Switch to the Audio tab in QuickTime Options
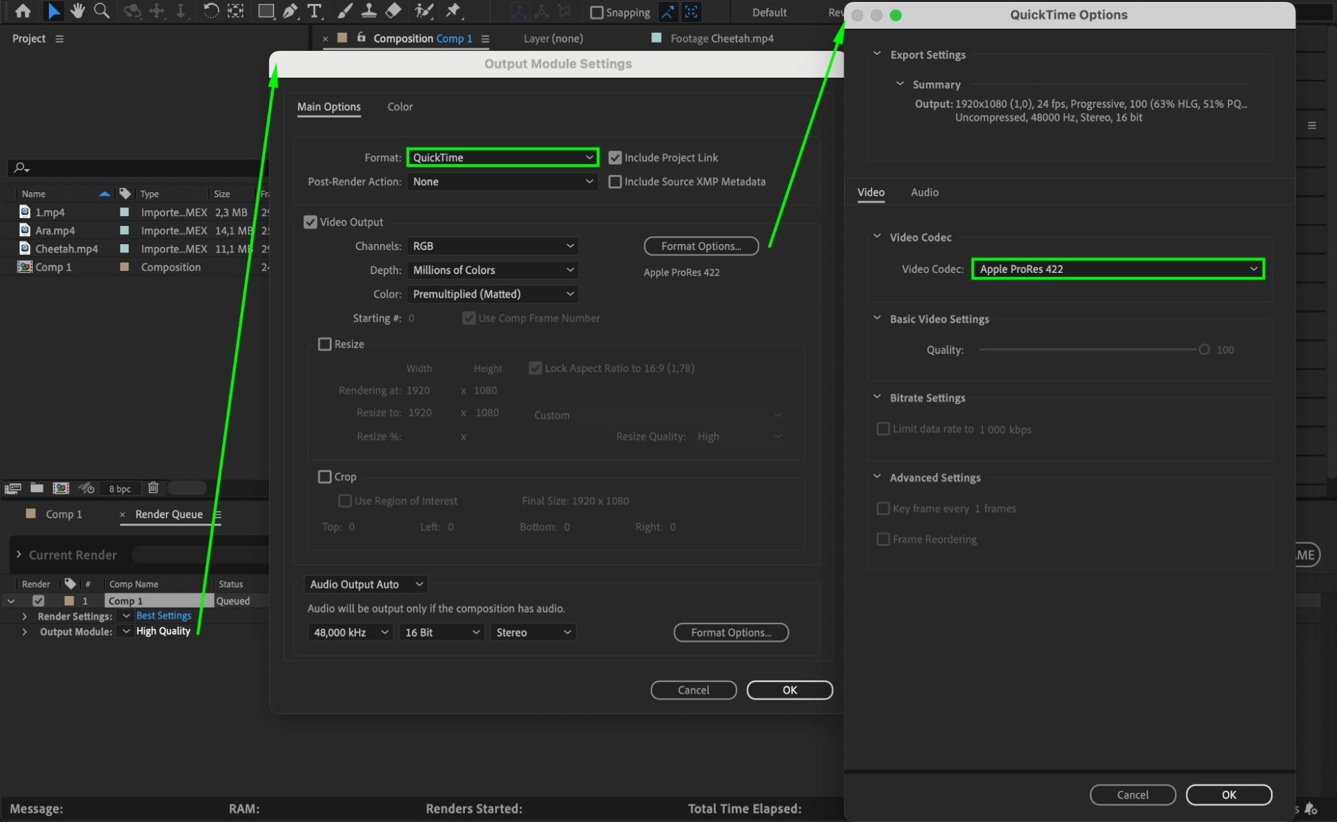Viewport: 1337px width, 822px height. pos(924,193)
